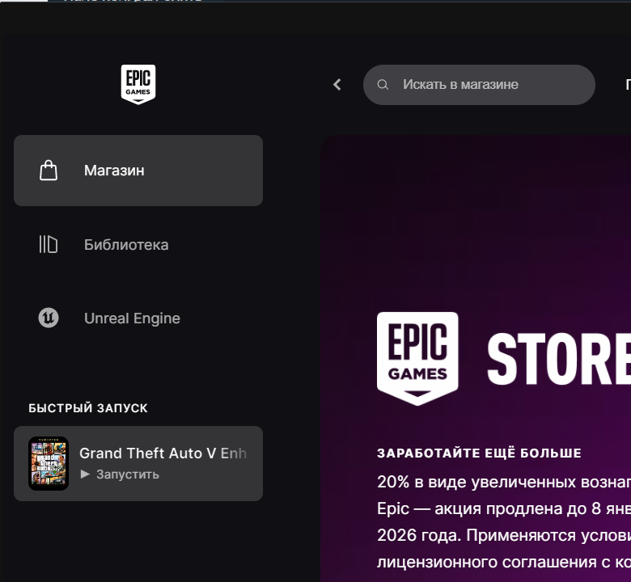
Task: Click the play triangle icon beside Запустить
Action: [85, 474]
